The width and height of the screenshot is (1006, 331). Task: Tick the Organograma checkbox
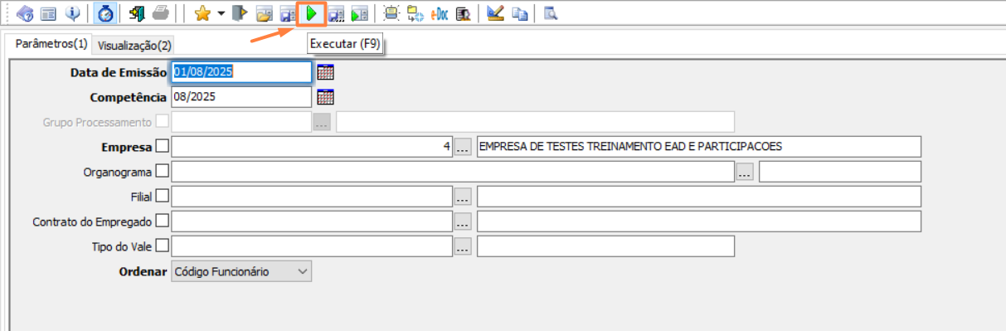click(162, 171)
